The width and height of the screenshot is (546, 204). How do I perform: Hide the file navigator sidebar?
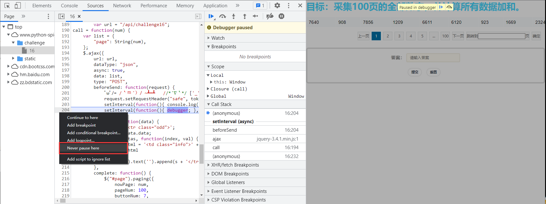click(61, 16)
